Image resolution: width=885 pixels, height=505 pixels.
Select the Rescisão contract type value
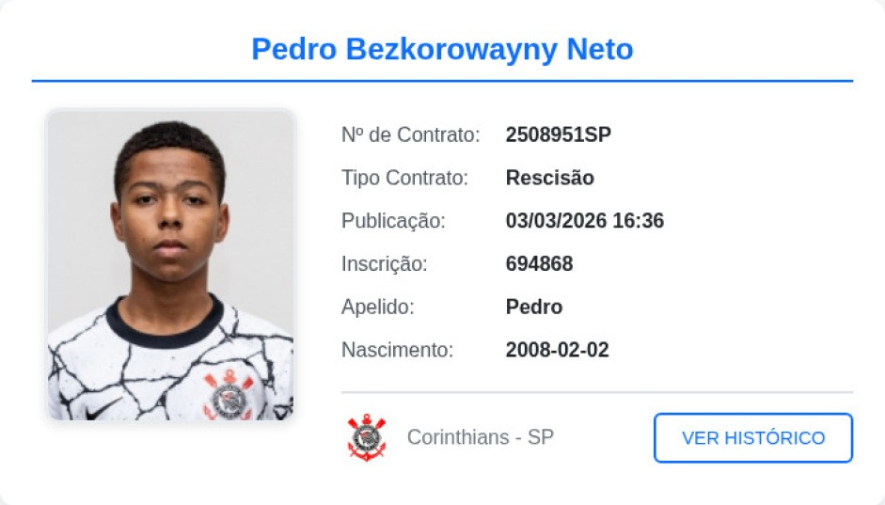550,178
